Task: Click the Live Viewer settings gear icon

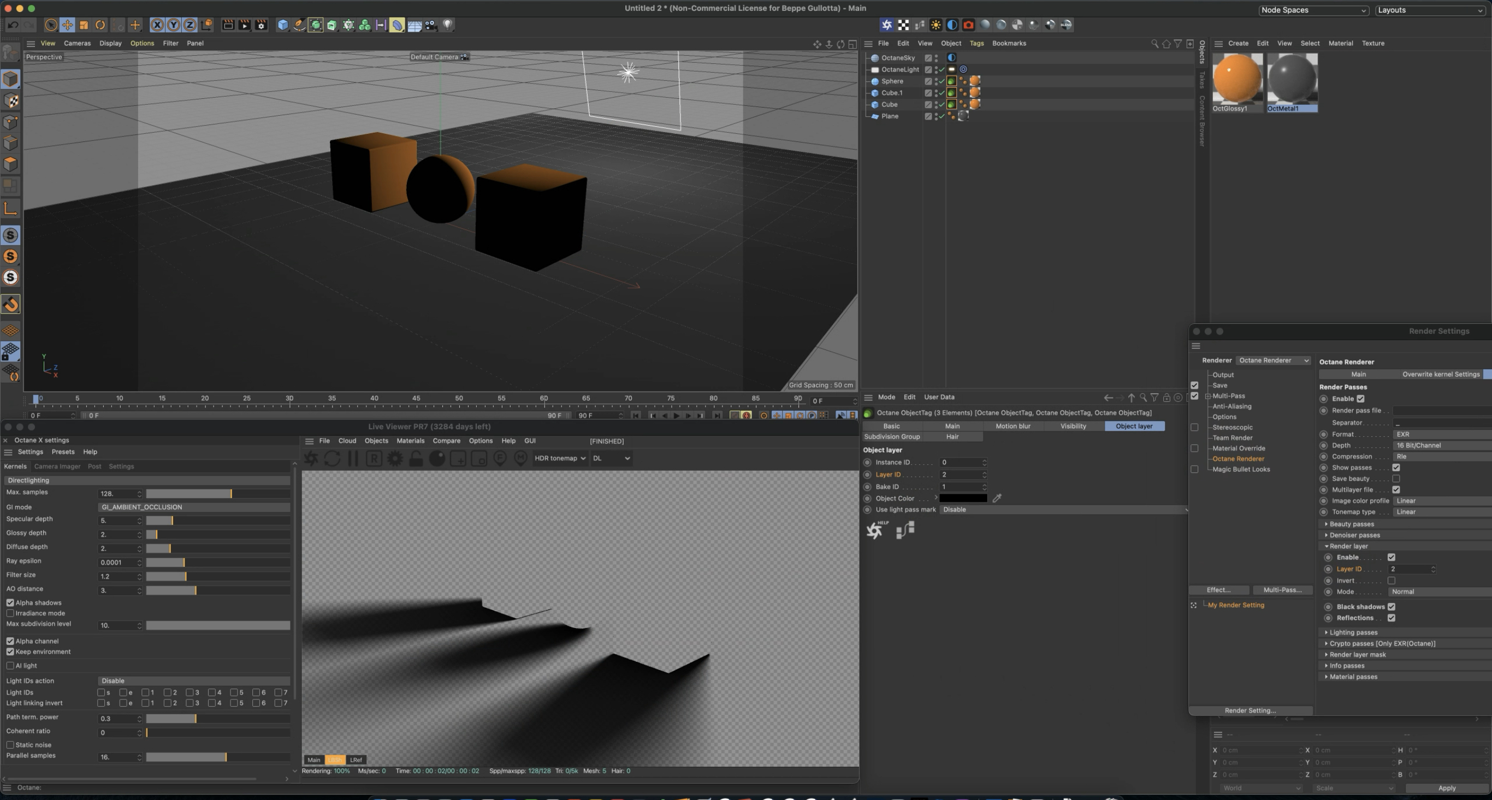Action: pyautogui.click(x=395, y=458)
